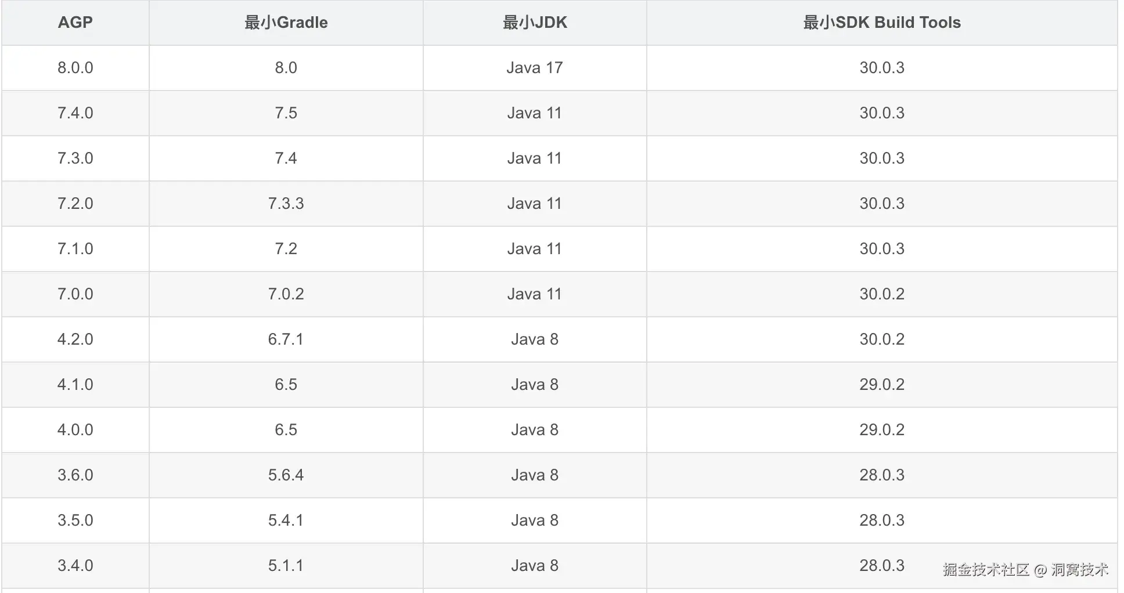
Task: Click the 最小Gradle column header
Action: click(286, 23)
